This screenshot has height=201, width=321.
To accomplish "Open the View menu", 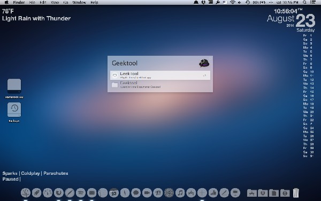I will click(55, 3).
